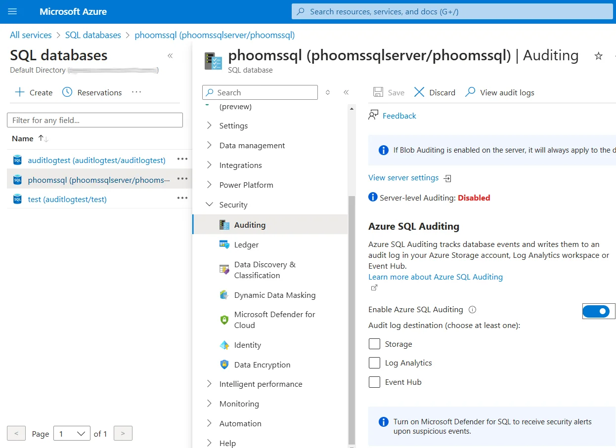
Task: Discard the auditing changes
Action: (x=434, y=92)
